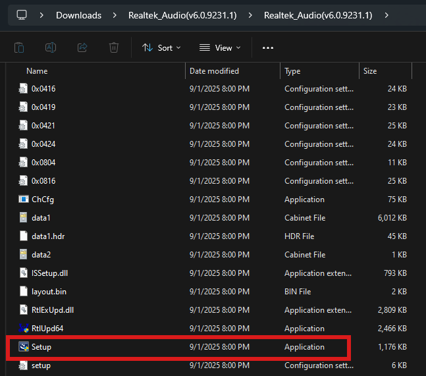Image resolution: width=426 pixels, height=376 pixels.
Task: Select the data1 cabinet file icon
Action: coord(24,217)
